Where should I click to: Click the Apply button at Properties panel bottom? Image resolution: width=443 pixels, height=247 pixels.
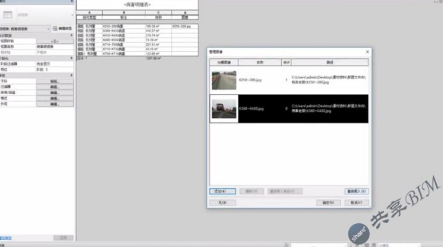click(63, 238)
